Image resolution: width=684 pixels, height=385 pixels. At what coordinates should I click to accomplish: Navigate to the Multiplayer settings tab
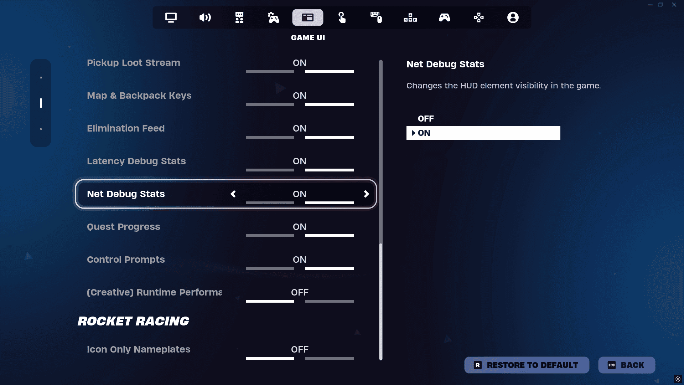239,17
